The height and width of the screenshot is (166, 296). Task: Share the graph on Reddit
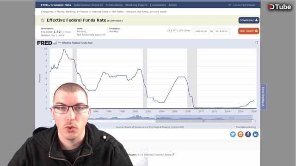click(x=240, y=134)
